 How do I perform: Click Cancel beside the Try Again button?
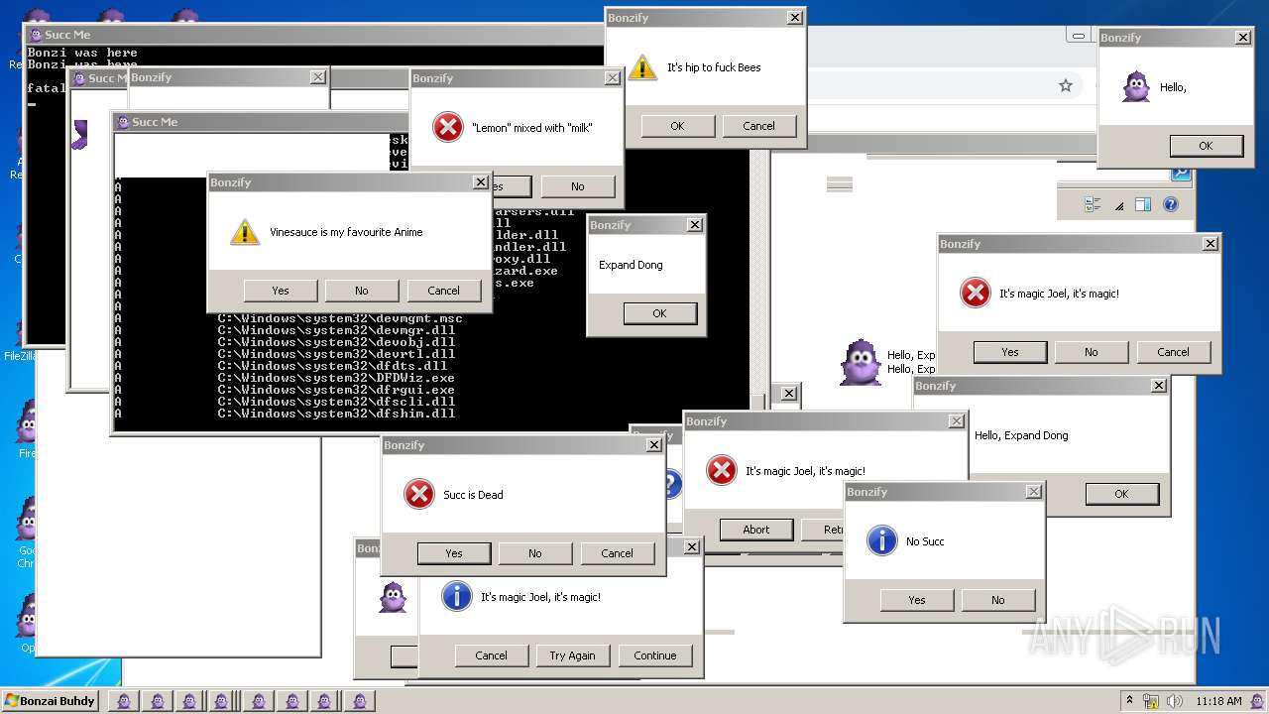(x=491, y=655)
